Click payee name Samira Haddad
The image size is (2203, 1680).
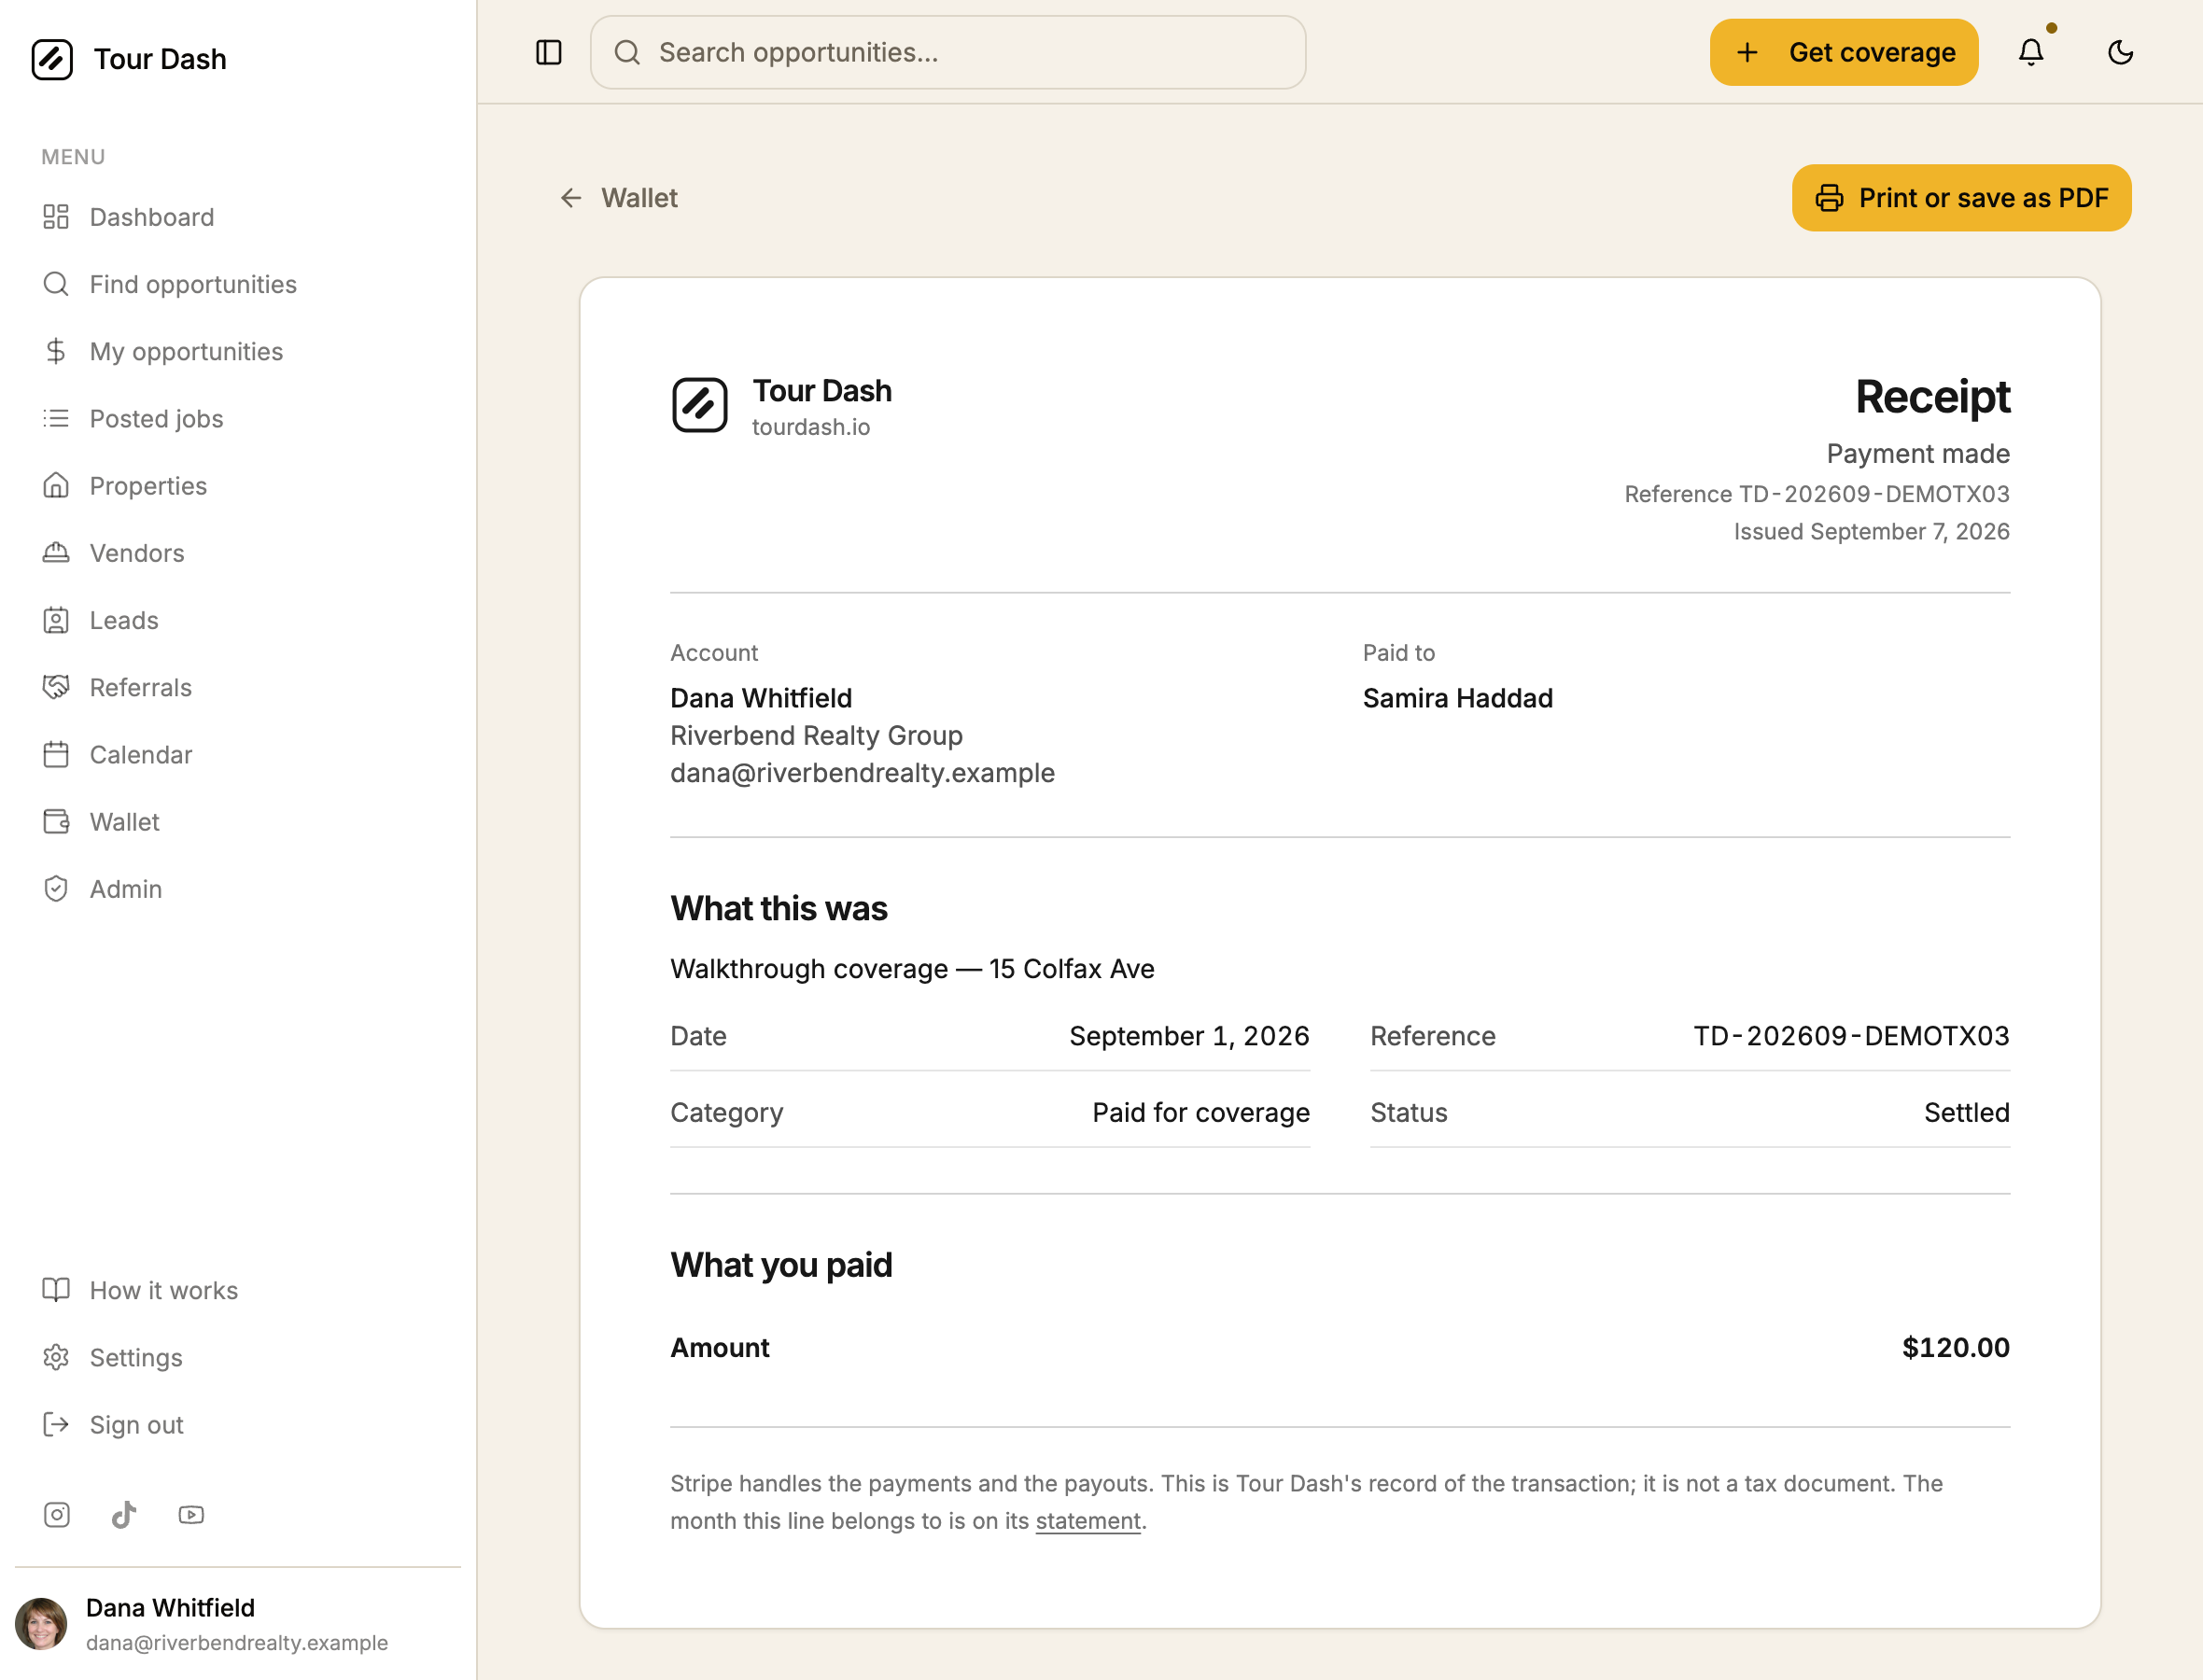coord(1457,697)
